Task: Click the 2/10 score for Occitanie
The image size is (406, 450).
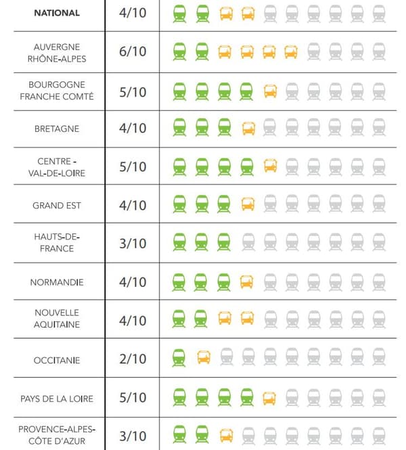Action: pos(133,359)
